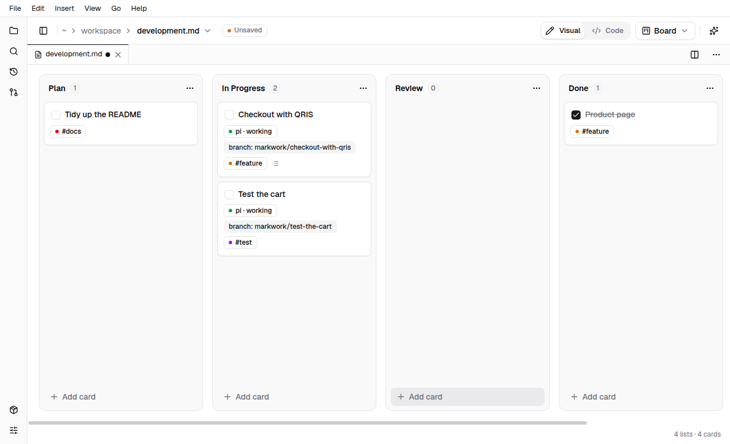This screenshot has height=444, width=730.
Task: Click the pi working status on Test the cart
Action: [250, 211]
